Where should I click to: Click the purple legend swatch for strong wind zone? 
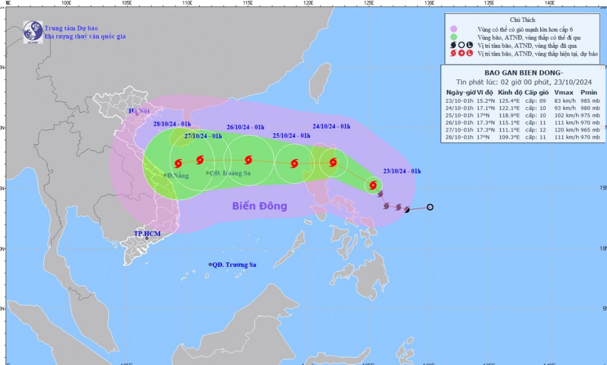[x=454, y=29]
